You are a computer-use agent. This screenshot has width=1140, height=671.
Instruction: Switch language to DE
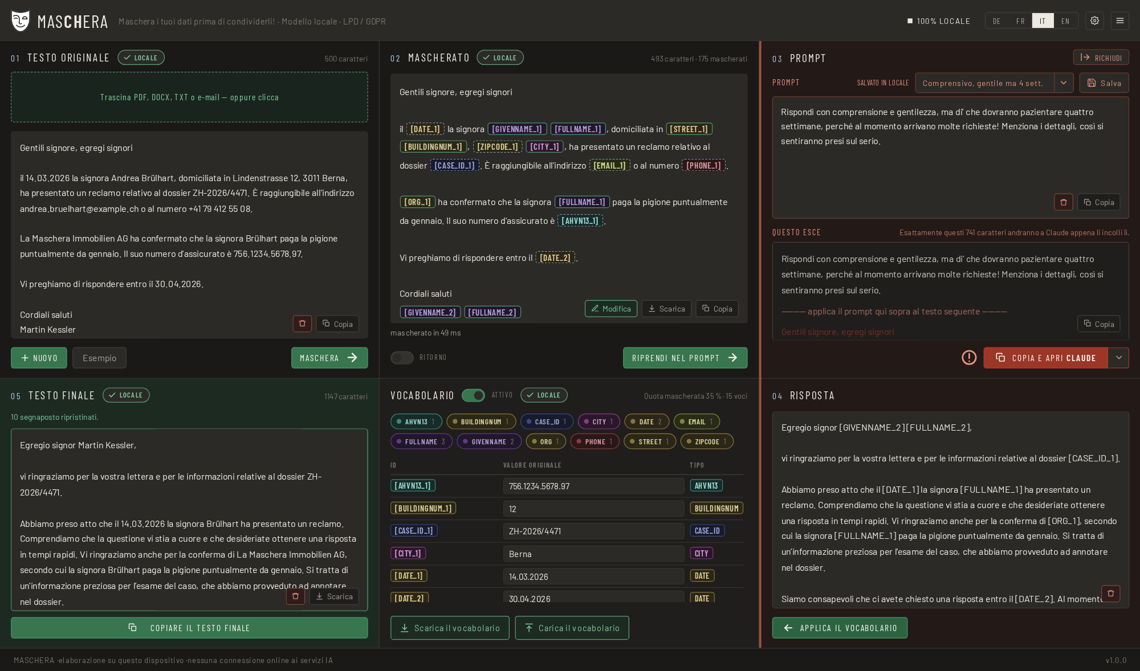[x=996, y=21]
